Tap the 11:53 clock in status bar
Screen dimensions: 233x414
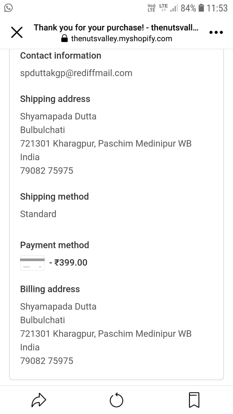(217, 8)
